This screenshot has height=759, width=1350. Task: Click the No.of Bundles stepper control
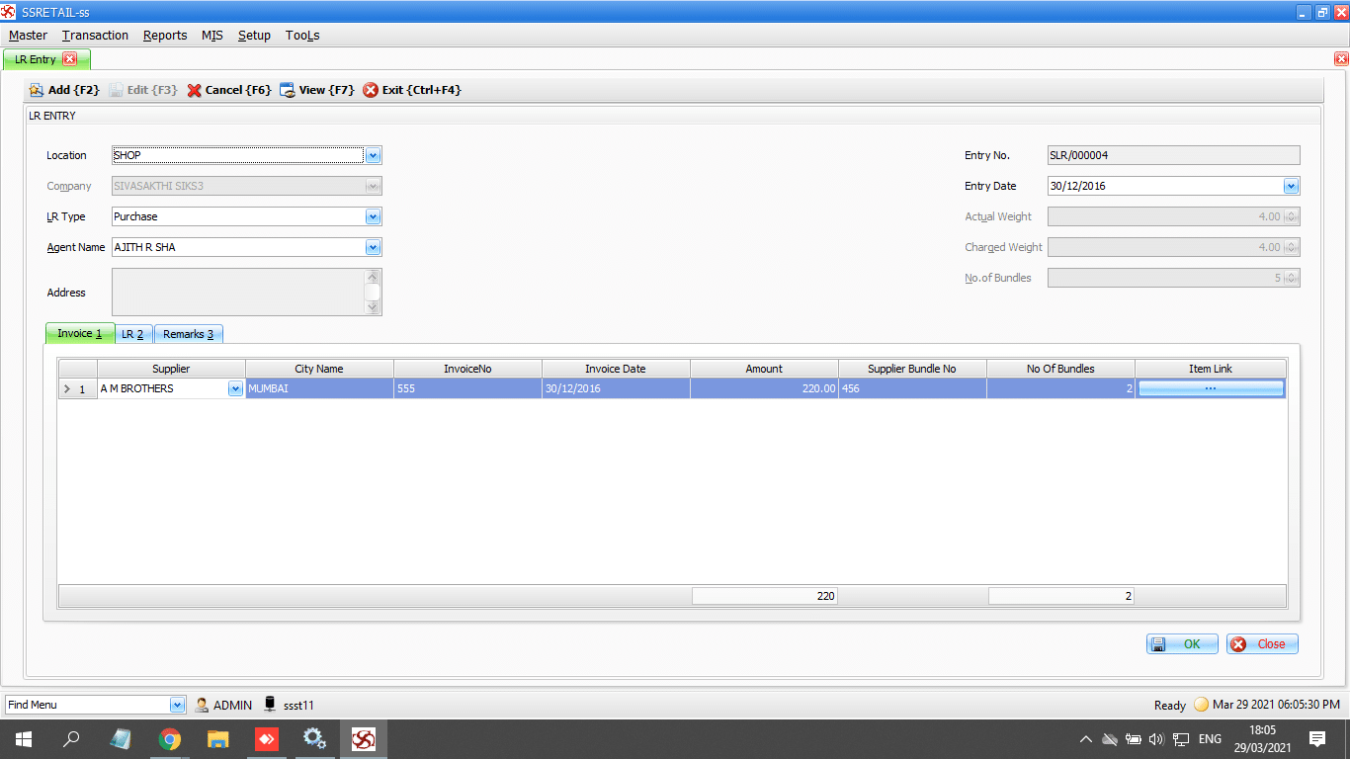pos(1291,278)
